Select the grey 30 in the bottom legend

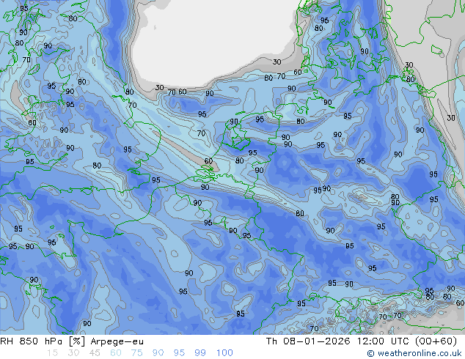point(73,353)
